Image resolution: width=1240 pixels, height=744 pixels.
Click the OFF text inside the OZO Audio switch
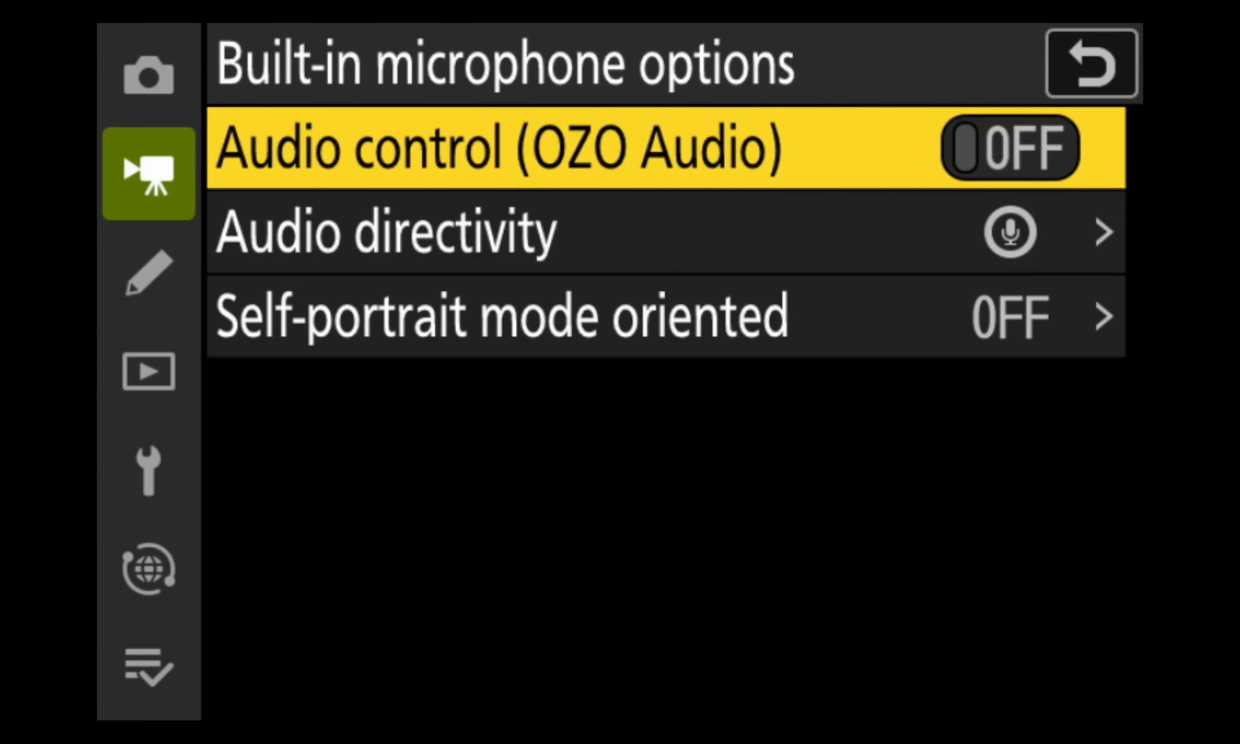pyautogui.click(x=1024, y=148)
